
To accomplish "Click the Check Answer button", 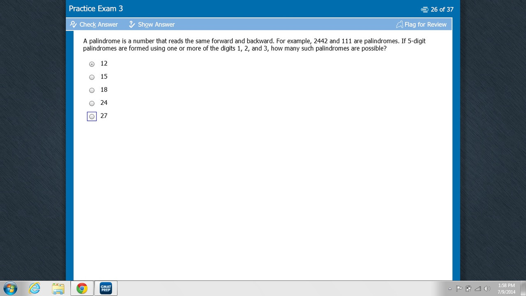I will click(x=94, y=24).
